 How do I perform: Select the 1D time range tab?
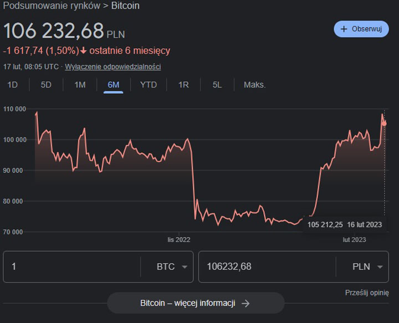coord(12,85)
